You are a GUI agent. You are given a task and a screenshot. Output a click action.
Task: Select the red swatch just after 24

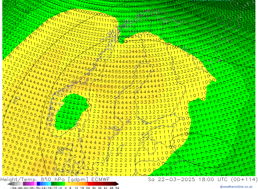pyautogui.click(x=89, y=184)
